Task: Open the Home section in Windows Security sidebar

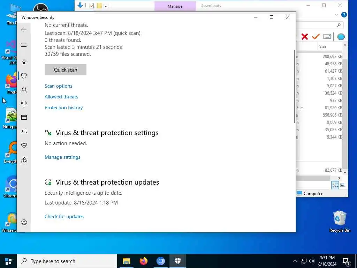Action: 24,62
